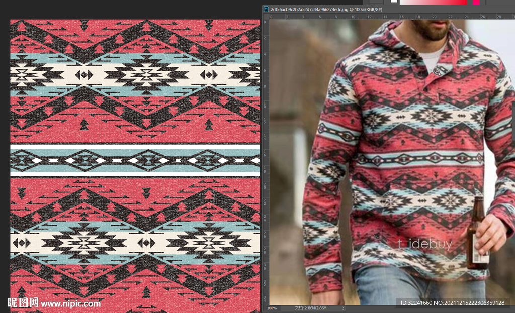This screenshot has width=515, height=313.
Task: Click the 100% zoom level field
Action: coord(272,308)
